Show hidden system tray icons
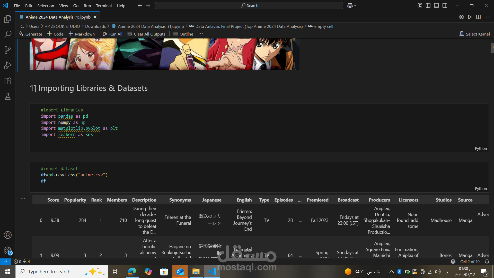The image size is (494, 278). (391, 272)
